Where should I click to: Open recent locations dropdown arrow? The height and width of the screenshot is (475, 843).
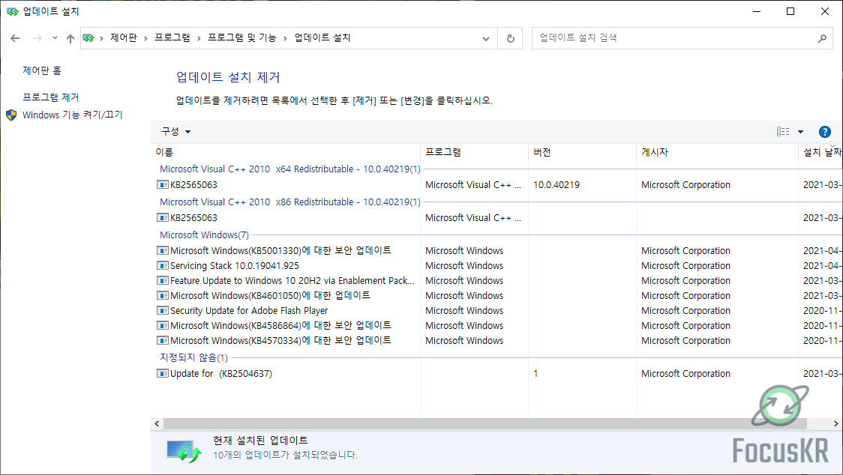[55, 38]
